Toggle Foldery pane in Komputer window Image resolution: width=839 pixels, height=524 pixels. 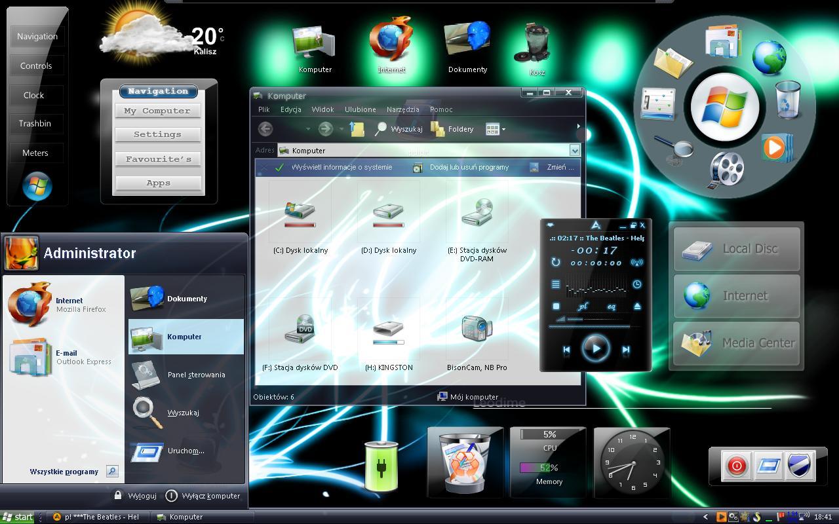[452, 129]
